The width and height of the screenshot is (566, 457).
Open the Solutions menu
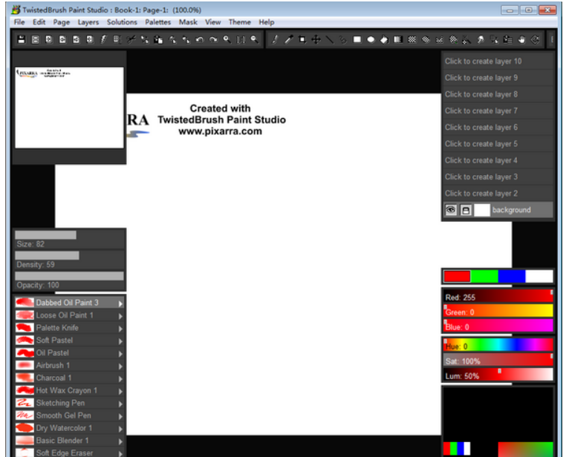[x=122, y=22]
